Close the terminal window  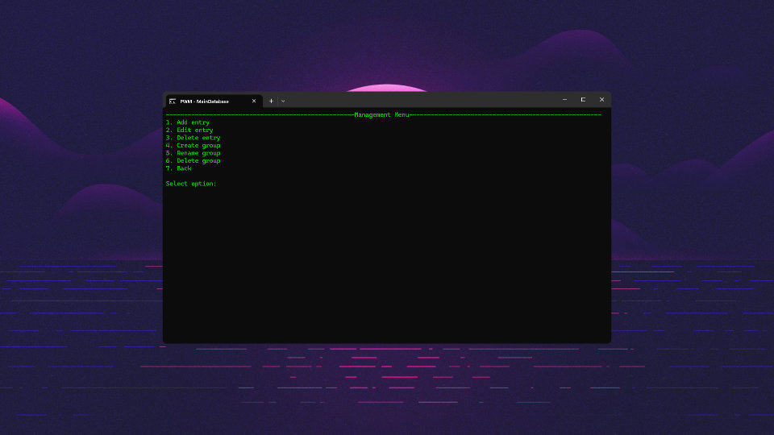click(x=601, y=100)
